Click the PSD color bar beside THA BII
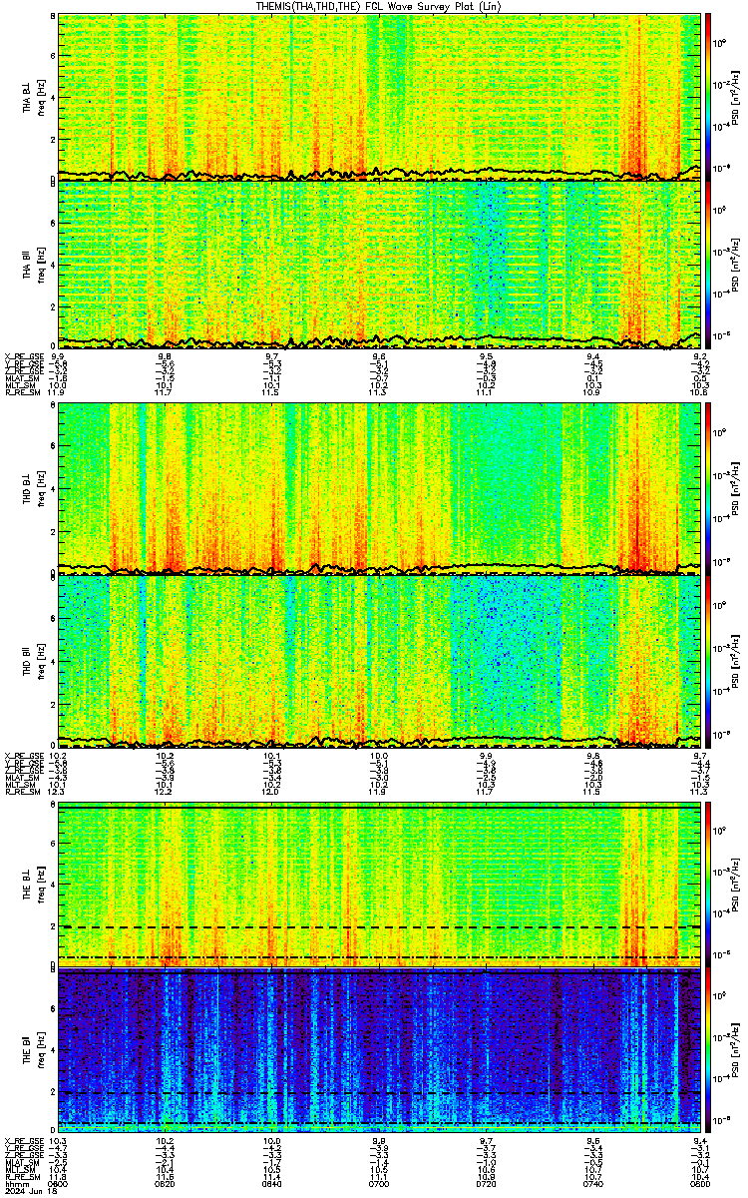This screenshot has height=1198, width=748. pos(708,265)
